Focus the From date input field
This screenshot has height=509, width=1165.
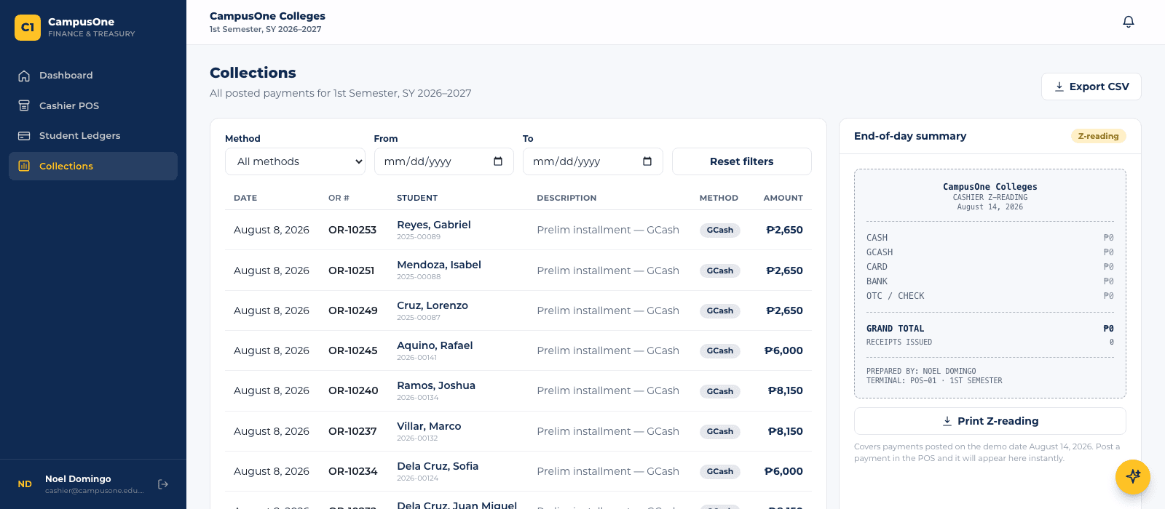click(444, 161)
